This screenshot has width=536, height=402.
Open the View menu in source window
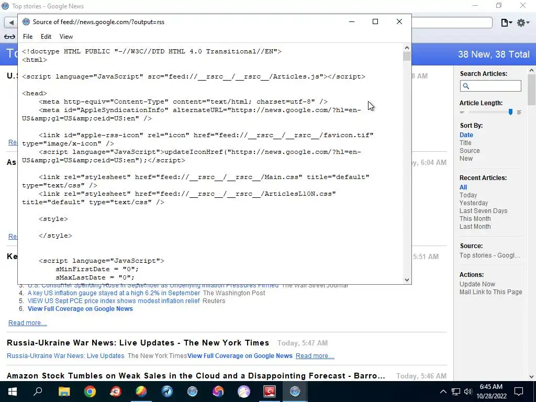click(x=66, y=37)
